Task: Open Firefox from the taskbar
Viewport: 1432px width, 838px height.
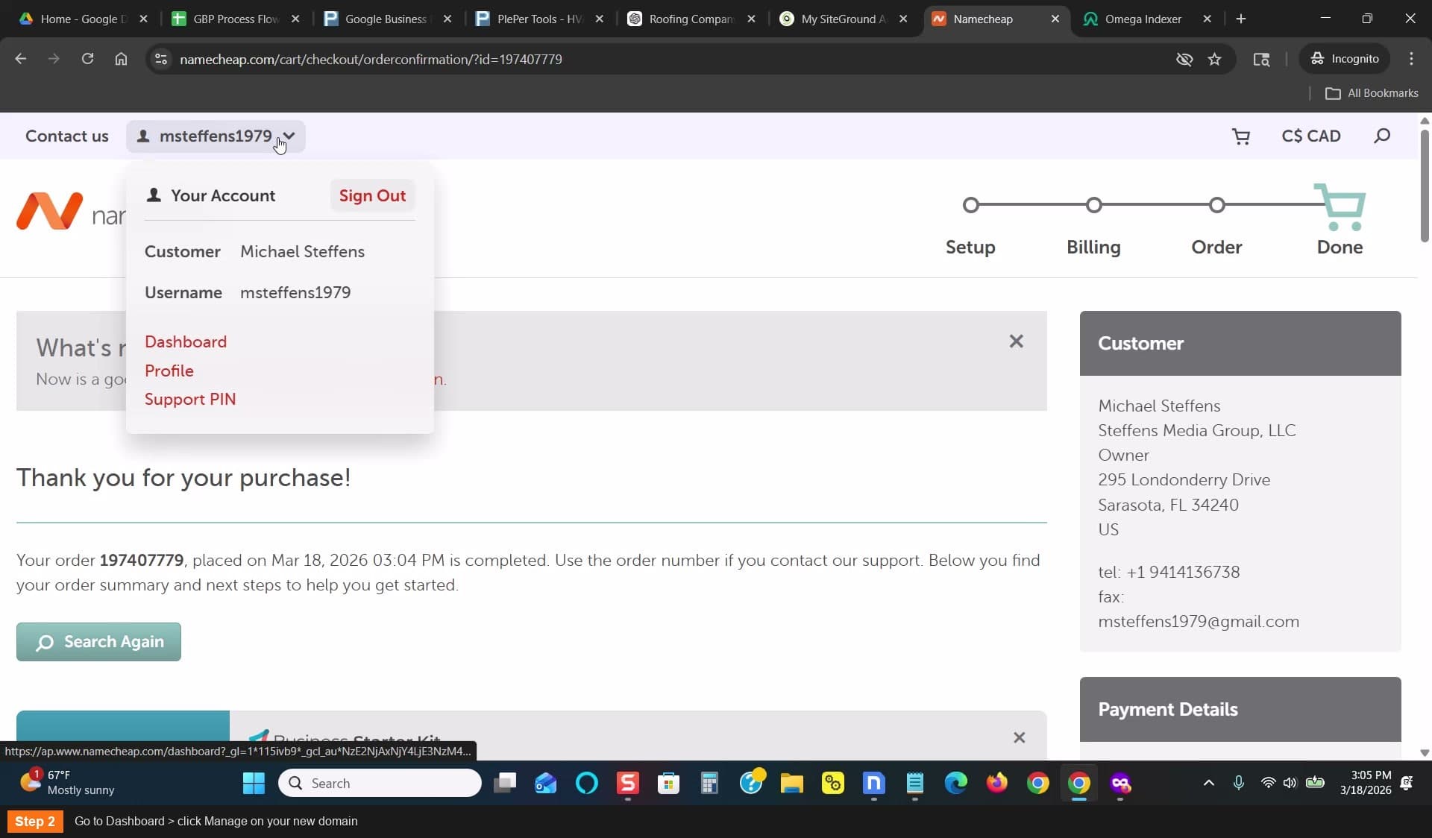Action: coord(996,783)
